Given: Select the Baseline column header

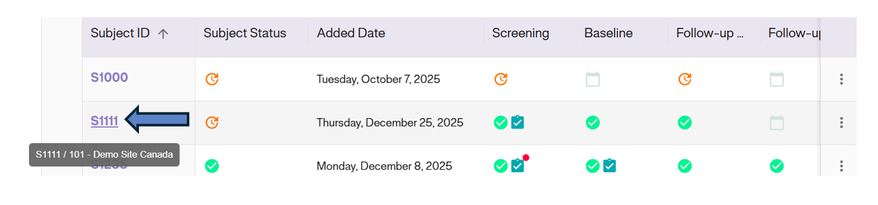Looking at the screenshot, I should (608, 34).
